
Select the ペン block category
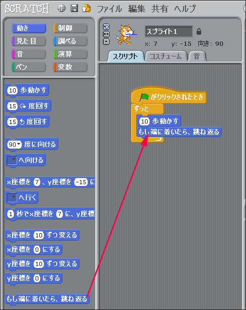coord(29,67)
